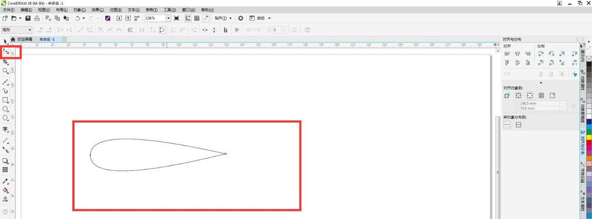
Task: Enable distribute to extent of selection
Action: tap(507, 125)
